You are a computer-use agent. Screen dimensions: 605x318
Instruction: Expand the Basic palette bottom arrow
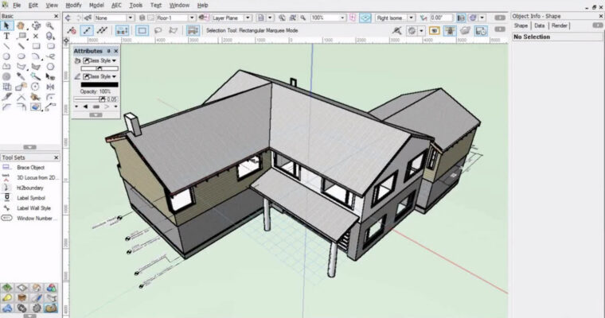(x=29, y=147)
